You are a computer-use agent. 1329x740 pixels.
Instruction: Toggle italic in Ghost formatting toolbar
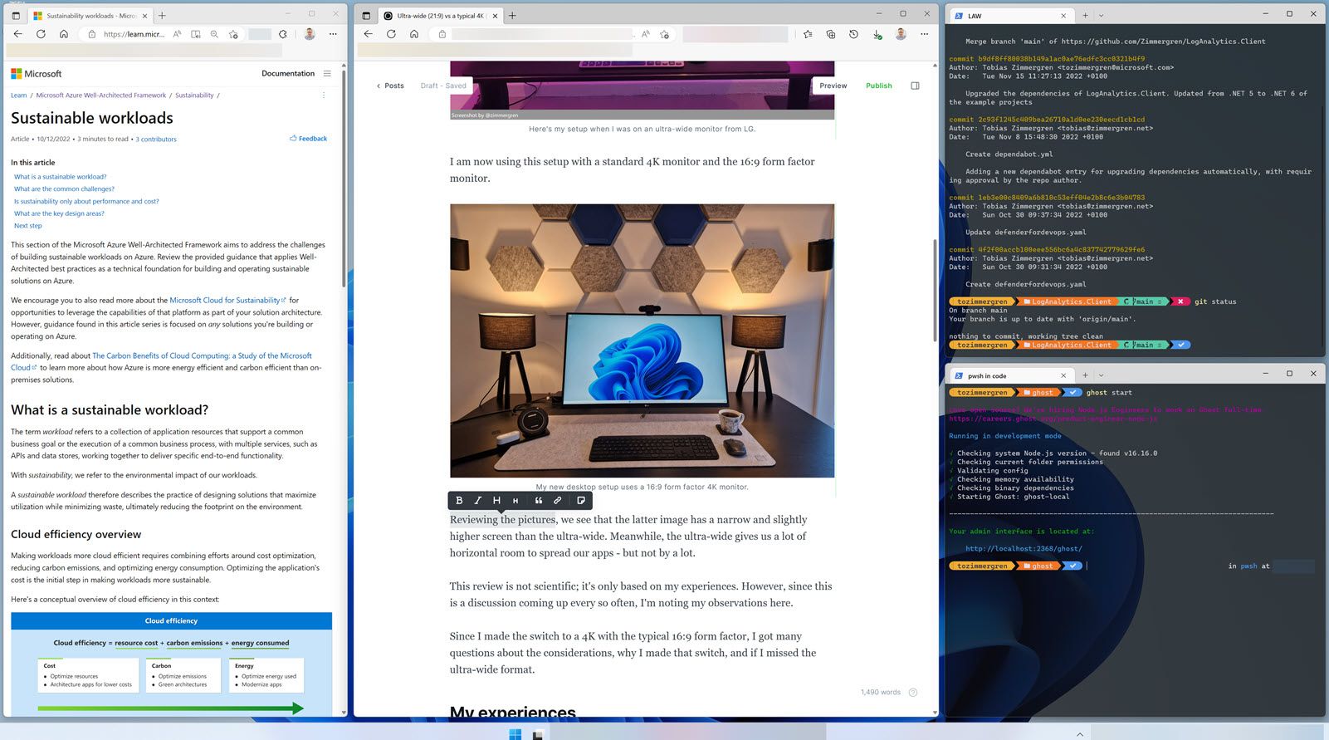coord(477,501)
